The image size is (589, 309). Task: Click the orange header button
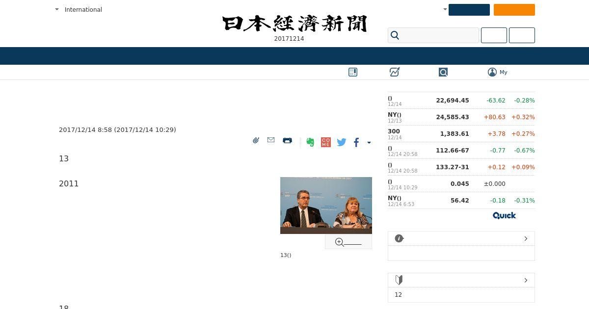point(514,10)
